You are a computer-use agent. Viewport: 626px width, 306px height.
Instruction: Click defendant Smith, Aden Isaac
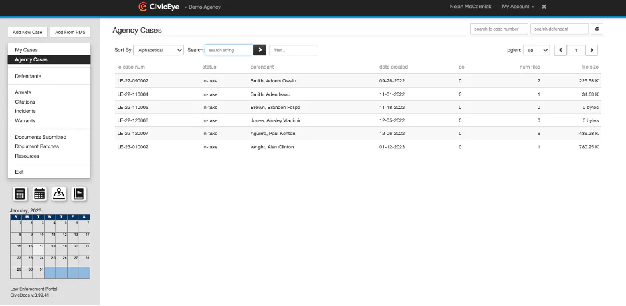pos(270,94)
